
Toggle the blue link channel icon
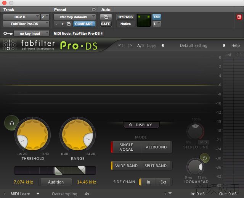click(x=157, y=17)
